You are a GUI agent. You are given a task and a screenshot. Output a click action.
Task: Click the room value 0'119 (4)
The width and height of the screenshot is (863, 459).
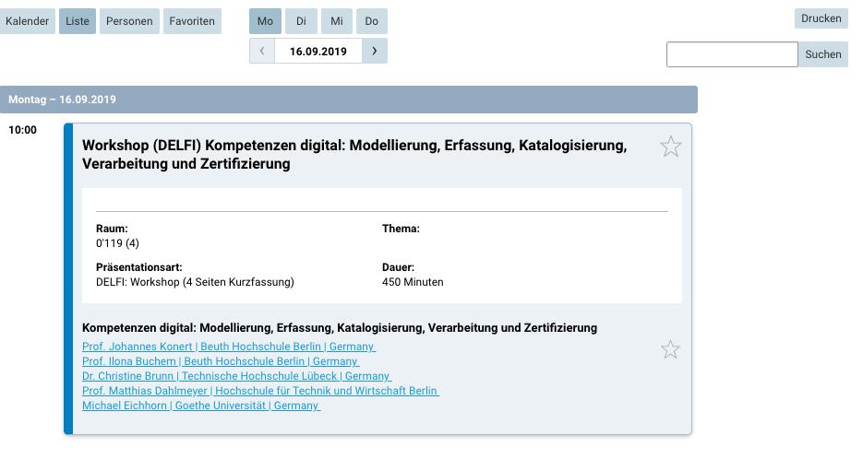coord(117,243)
